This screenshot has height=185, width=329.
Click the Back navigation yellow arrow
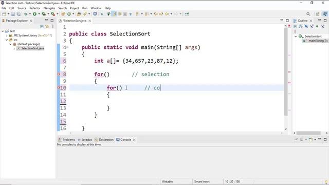click(x=167, y=14)
